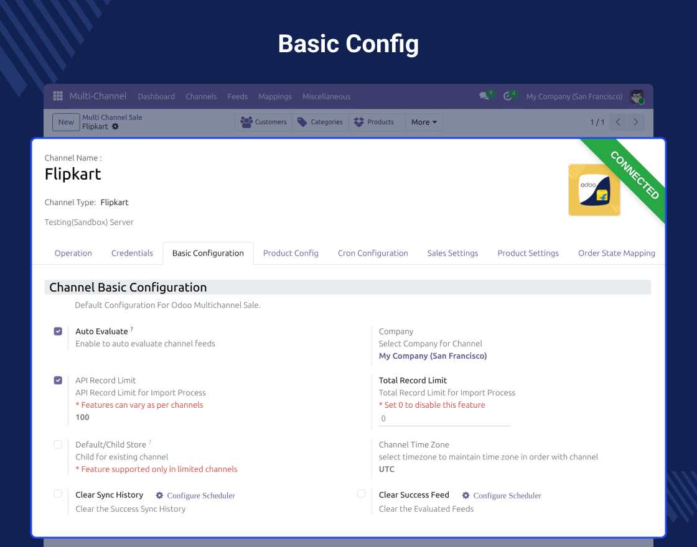Viewport: 697px width, 547px height.
Task: Switch to the Product Settings tab
Action: pos(528,253)
